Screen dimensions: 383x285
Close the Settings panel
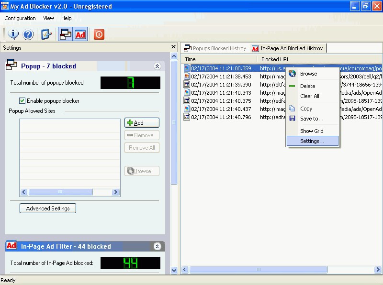click(x=173, y=46)
